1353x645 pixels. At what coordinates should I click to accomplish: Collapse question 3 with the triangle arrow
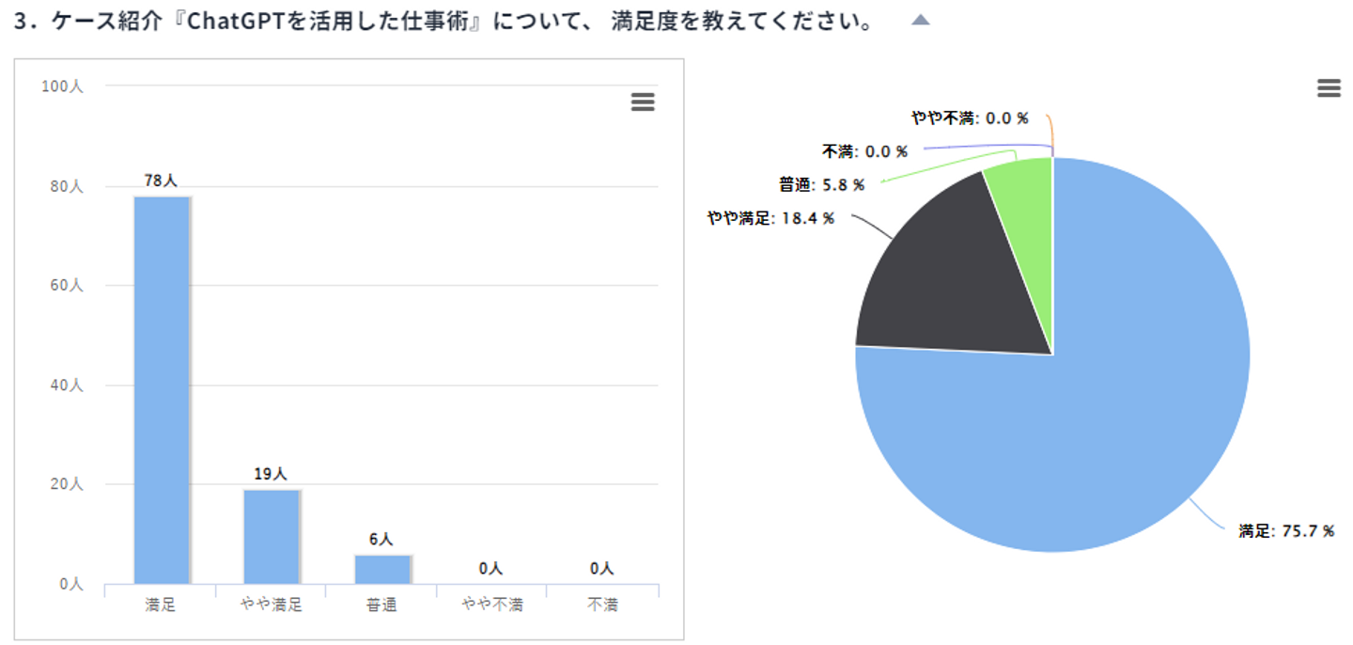(x=921, y=20)
